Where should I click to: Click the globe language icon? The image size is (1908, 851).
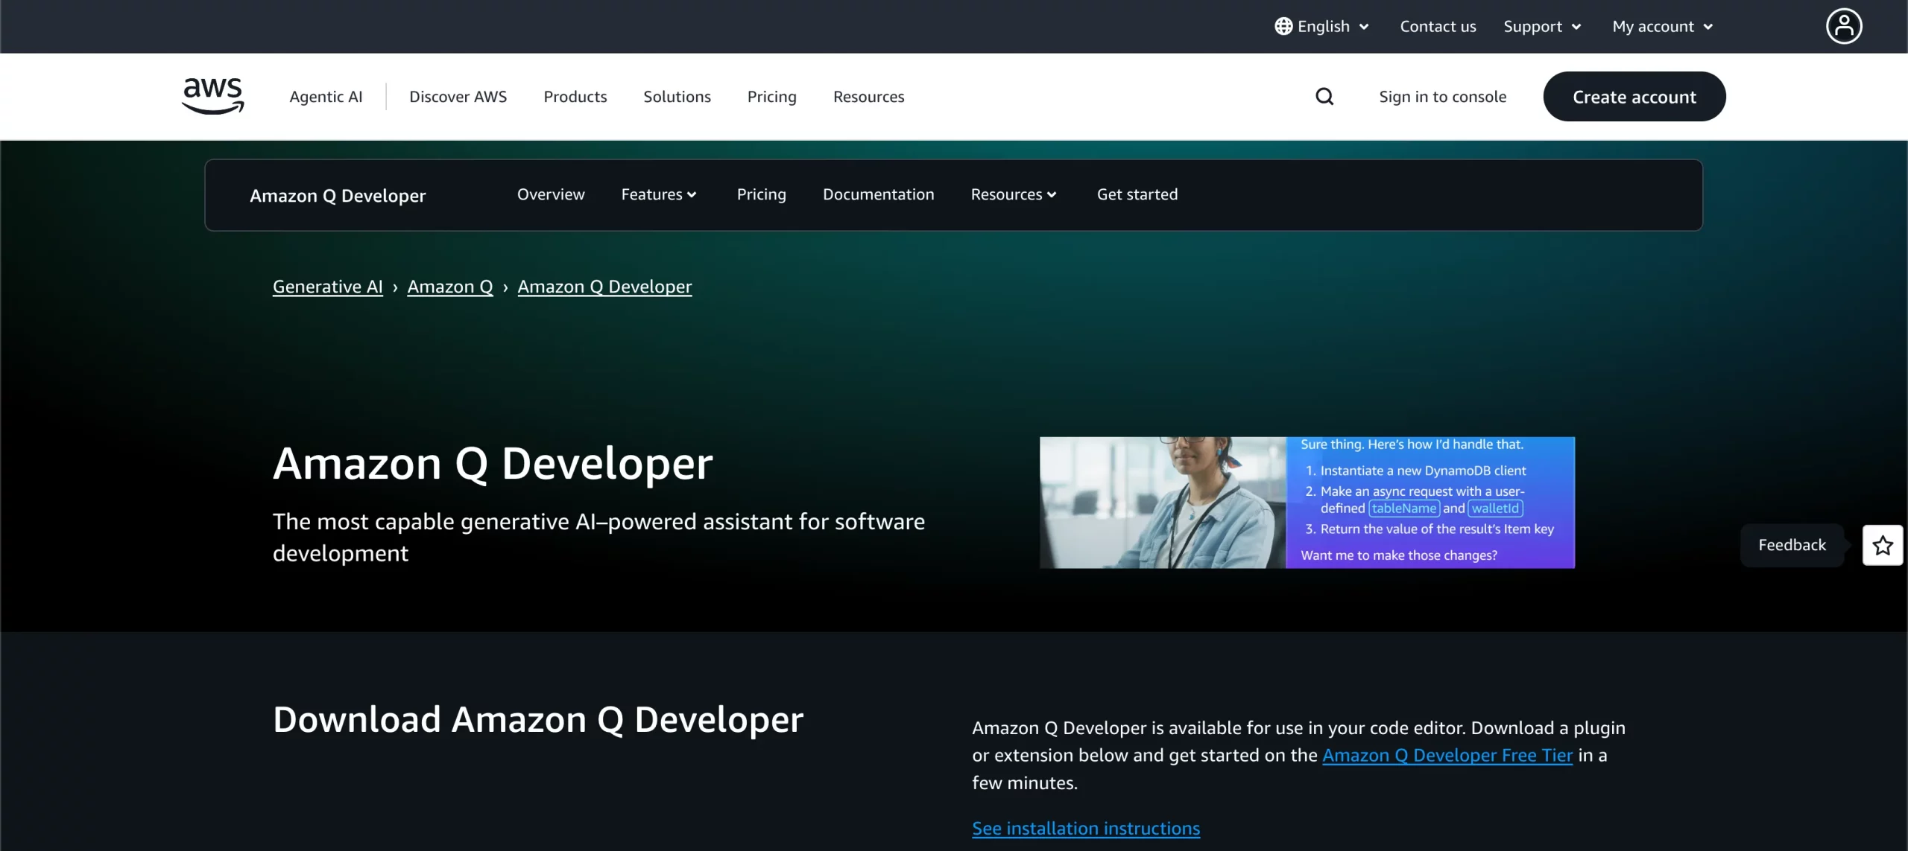(1283, 26)
